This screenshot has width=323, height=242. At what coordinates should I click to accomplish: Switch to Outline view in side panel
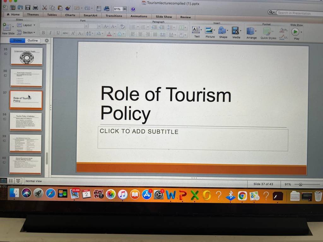coord(33,41)
